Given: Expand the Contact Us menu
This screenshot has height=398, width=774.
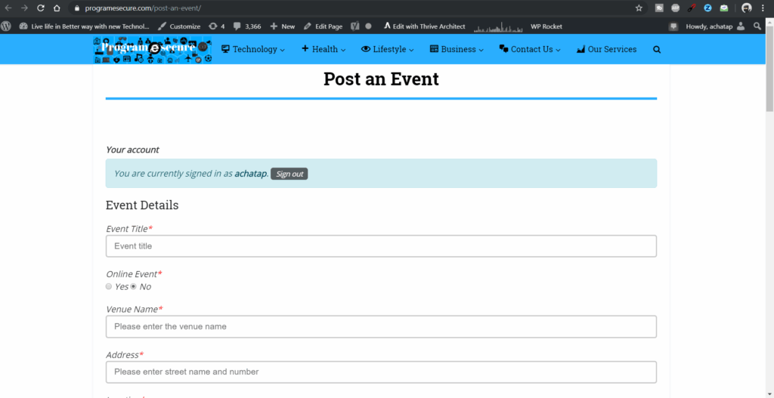Looking at the screenshot, I should pos(530,49).
